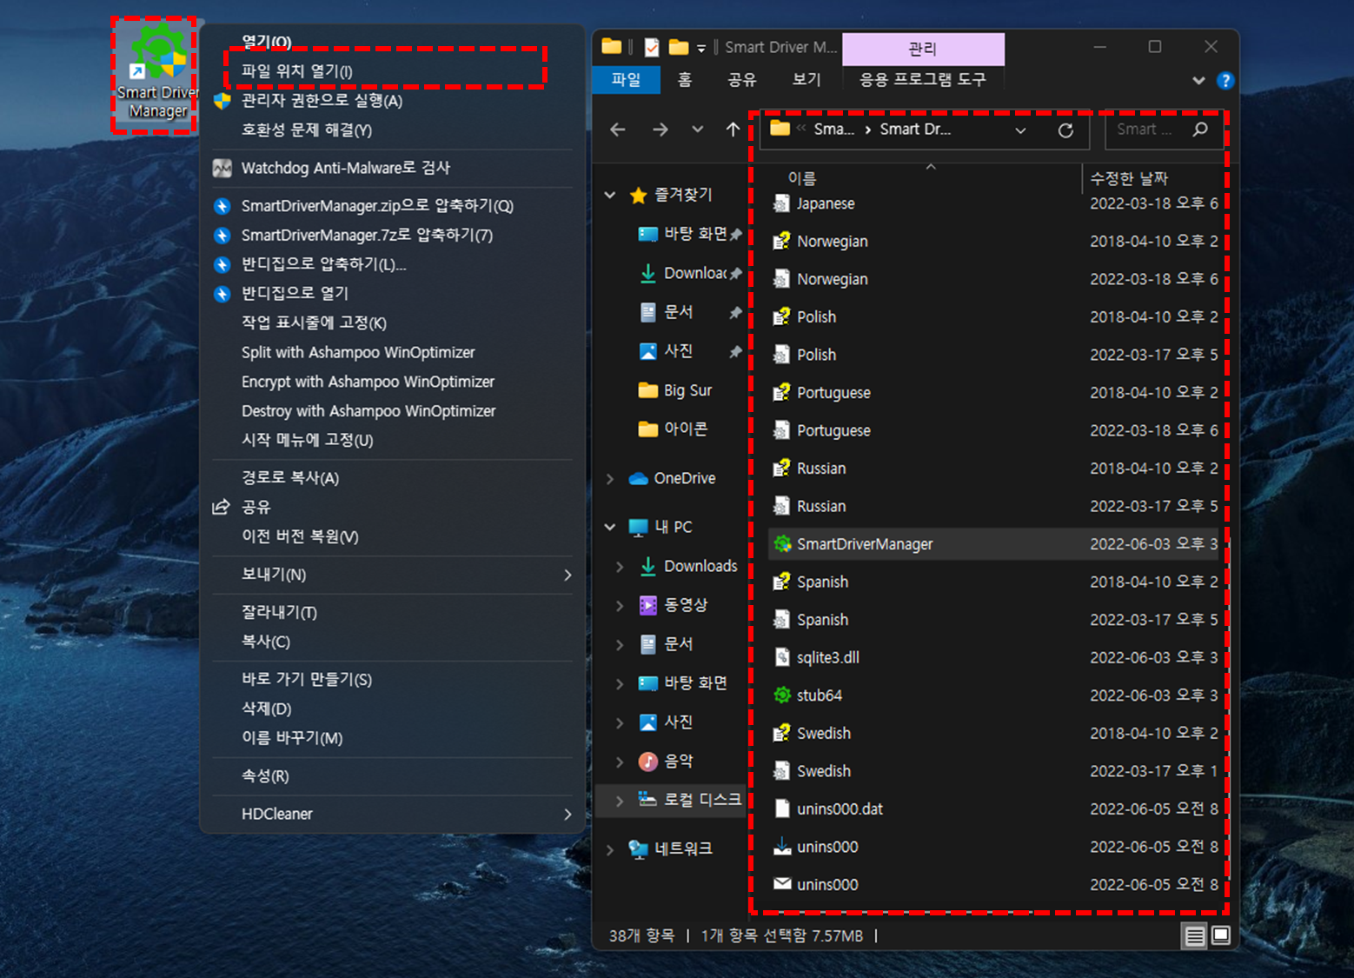
Task: Select the Japanese file row
Action: tap(994, 203)
